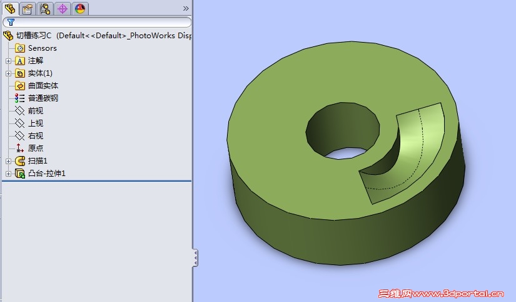Click the 原点 origin icon
516x302 pixels.
[20, 148]
